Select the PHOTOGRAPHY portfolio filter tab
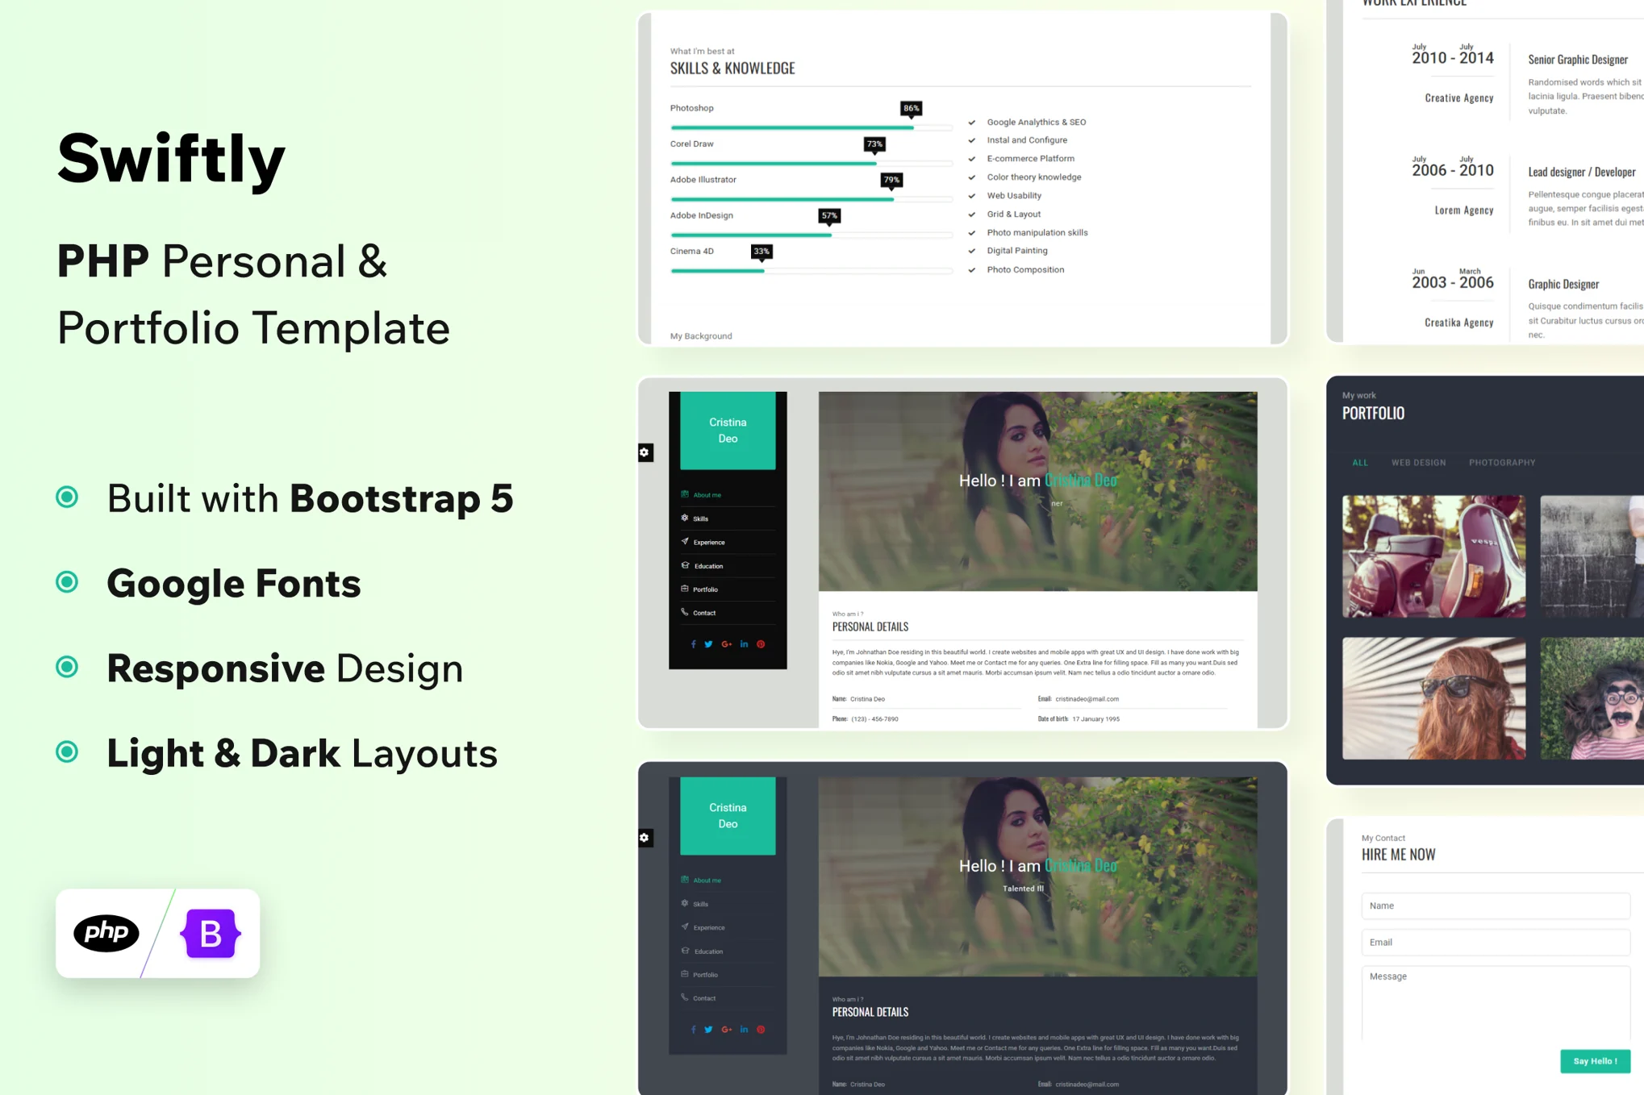 pyautogui.click(x=1502, y=463)
